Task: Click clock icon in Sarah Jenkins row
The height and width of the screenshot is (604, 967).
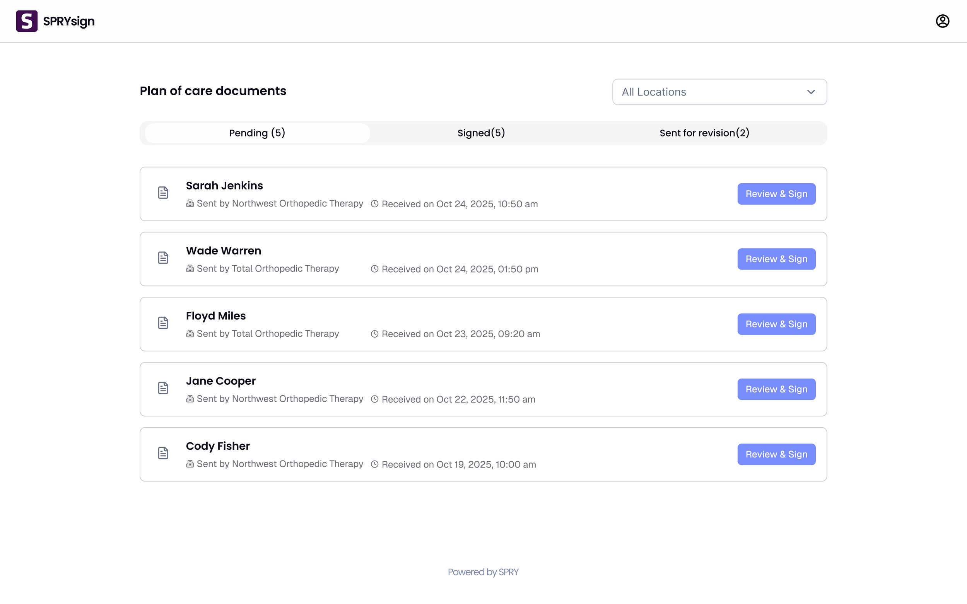Action: [374, 204]
